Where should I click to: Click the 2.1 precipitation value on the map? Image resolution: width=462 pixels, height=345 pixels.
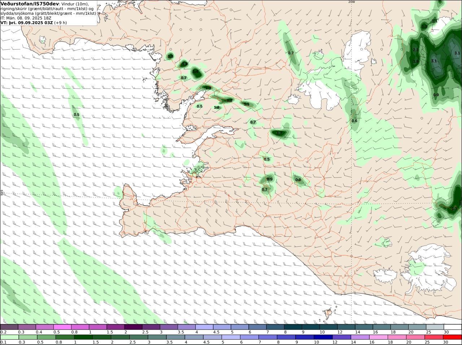pos(416,50)
